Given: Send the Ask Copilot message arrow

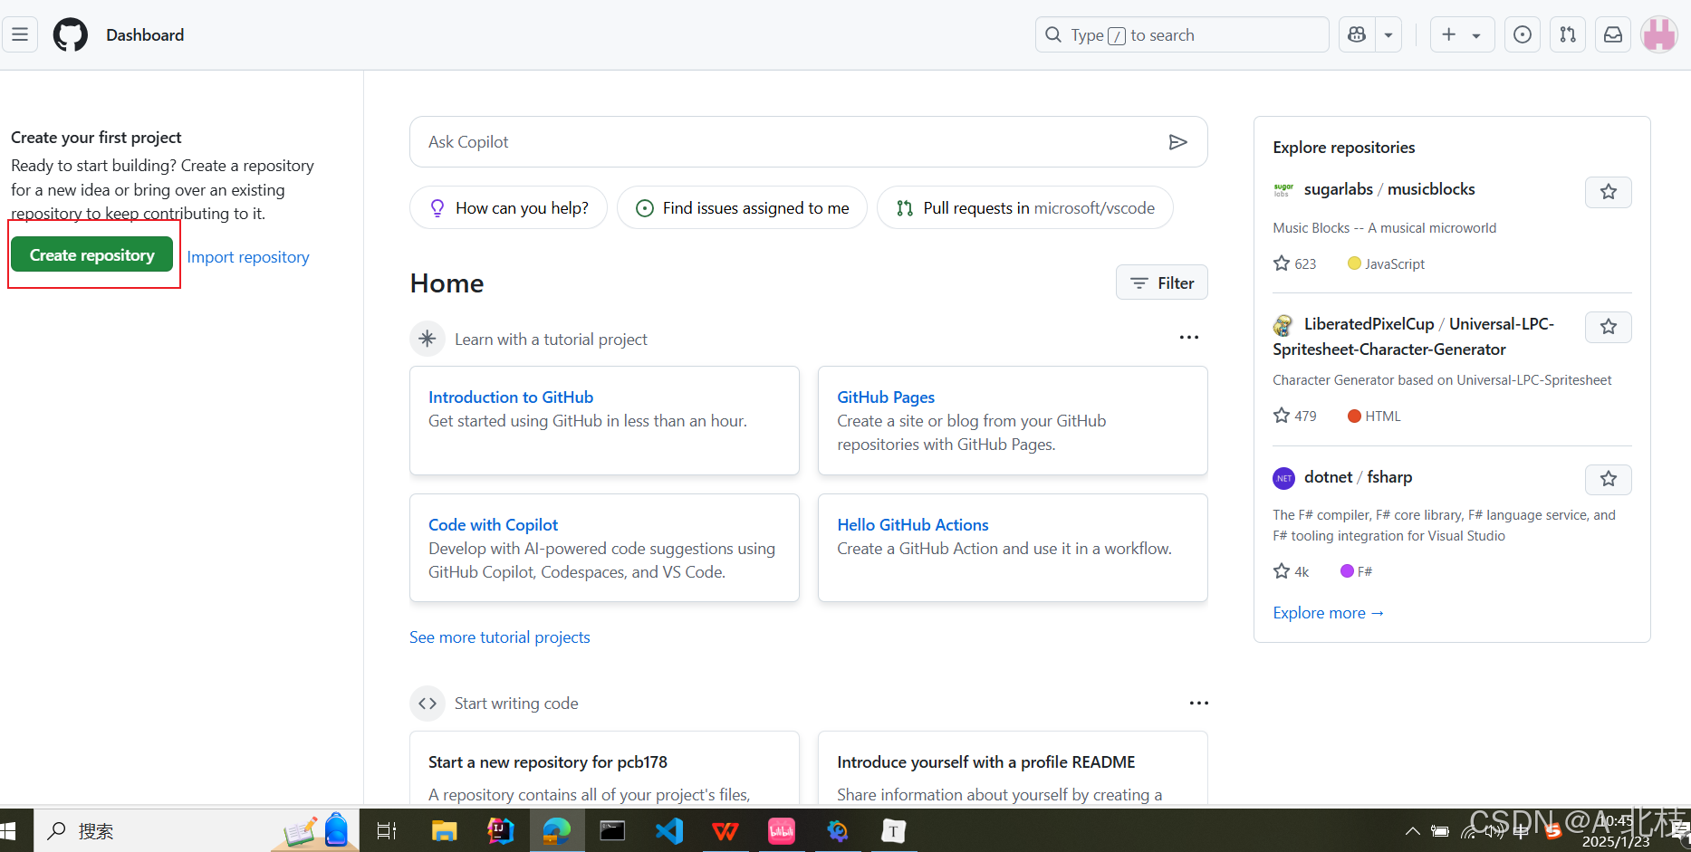Looking at the screenshot, I should pos(1177,142).
